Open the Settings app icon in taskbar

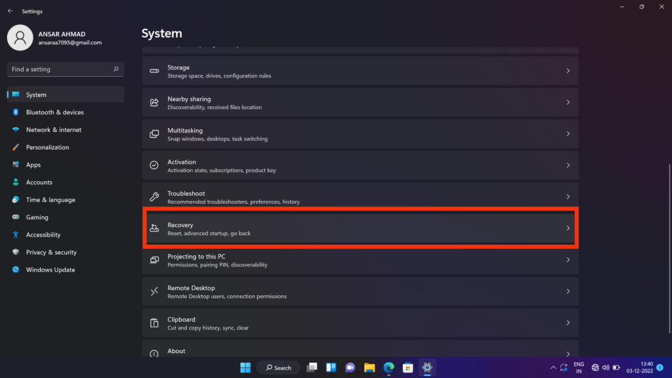[427, 367]
